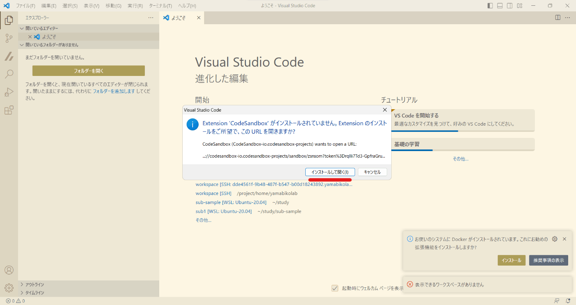Collapse the 開いているエディター section
The width and height of the screenshot is (576, 305).
[x=88, y=28]
